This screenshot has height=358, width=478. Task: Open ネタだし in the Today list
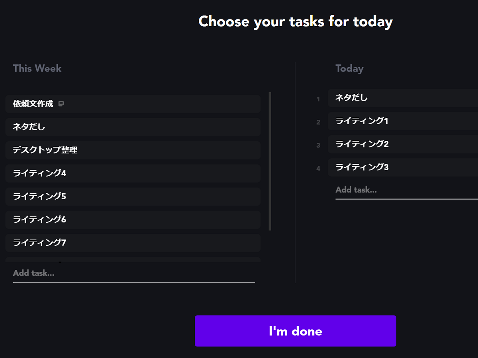point(403,98)
